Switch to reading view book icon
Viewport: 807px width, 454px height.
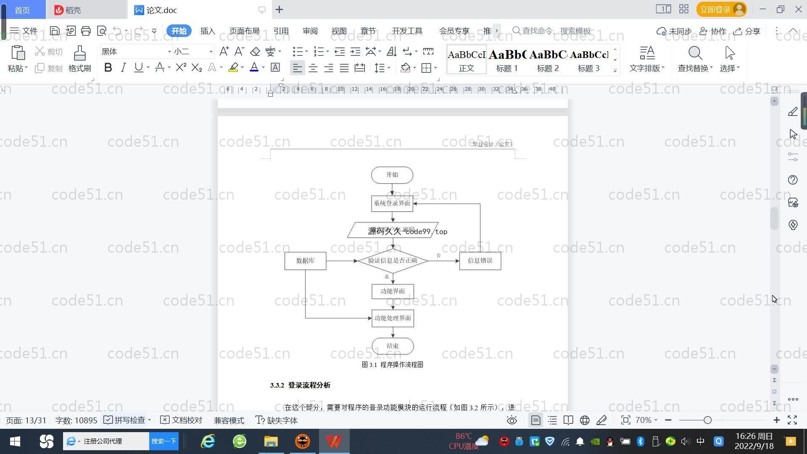coord(568,420)
